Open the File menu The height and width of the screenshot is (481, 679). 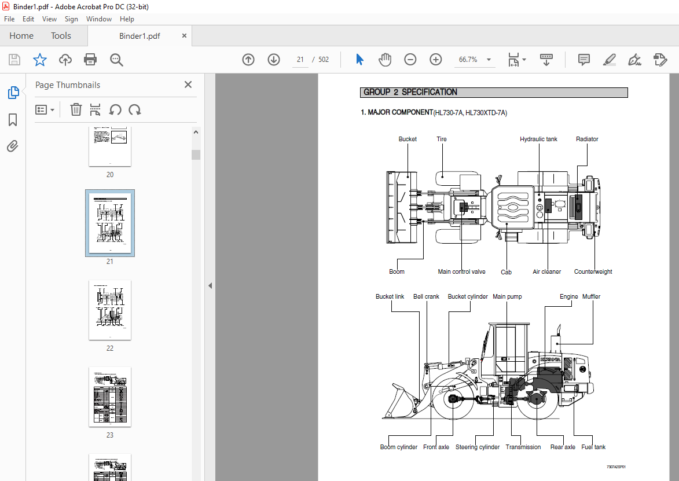[x=9, y=19]
